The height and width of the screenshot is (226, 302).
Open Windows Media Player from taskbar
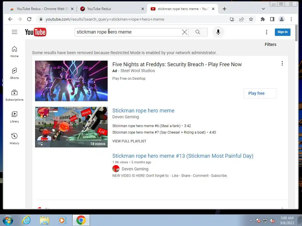(63, 220)
